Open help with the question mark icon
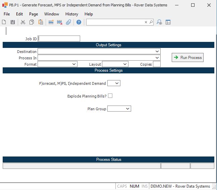Screen dimensions: 217x190 [x=79, y=22]
